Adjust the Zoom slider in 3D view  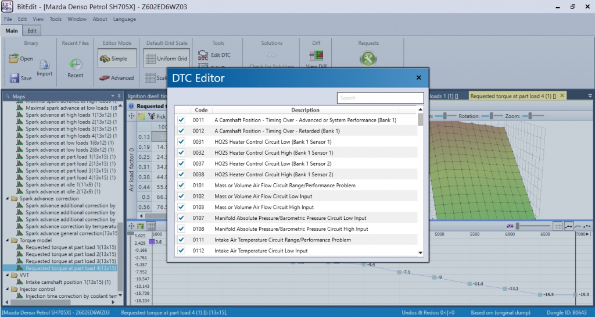pos(530,116)
